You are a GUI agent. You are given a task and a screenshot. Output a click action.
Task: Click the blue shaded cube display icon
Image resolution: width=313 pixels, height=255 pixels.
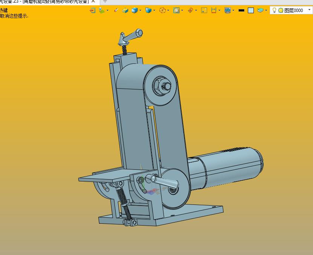click(x=135, y=10)
